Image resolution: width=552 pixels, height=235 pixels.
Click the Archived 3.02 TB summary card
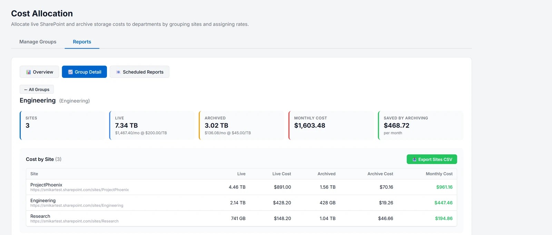pyautogui.click(x=241, y=125)
